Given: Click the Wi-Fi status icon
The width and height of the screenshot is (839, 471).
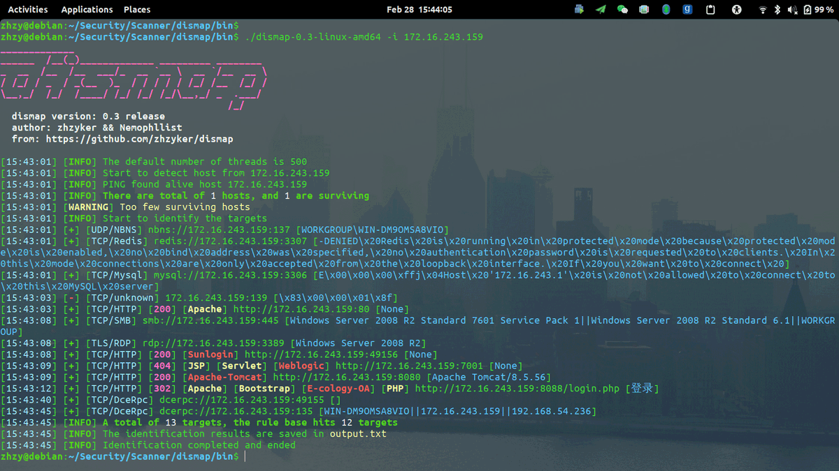Looking at the screenshot, I should tap(763, 10).
